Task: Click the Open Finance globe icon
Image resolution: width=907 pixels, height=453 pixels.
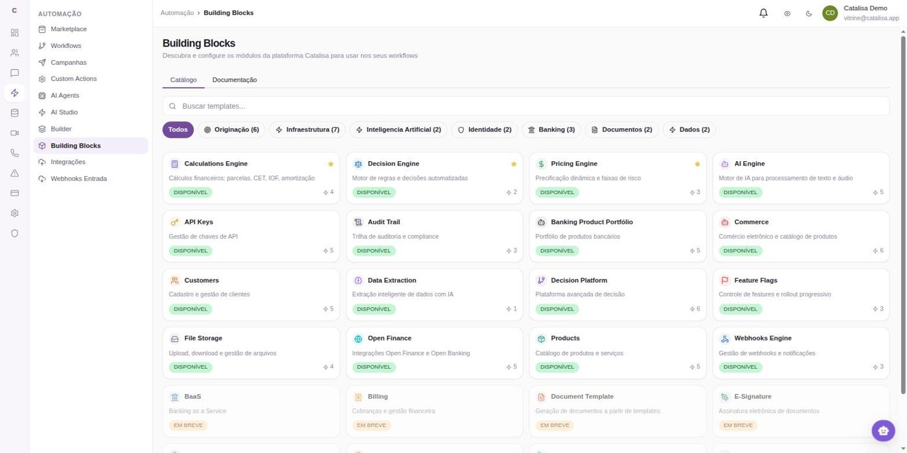Action: click(x=358, y=338)
